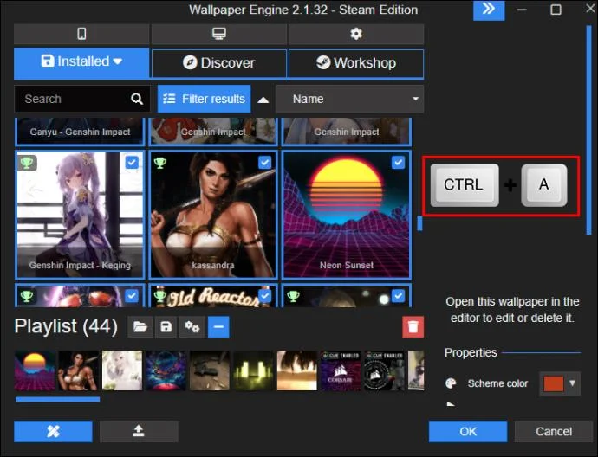Select the kassandra wallpaper thumbnail
598x457 pixels.
click(x=213, y=215)
